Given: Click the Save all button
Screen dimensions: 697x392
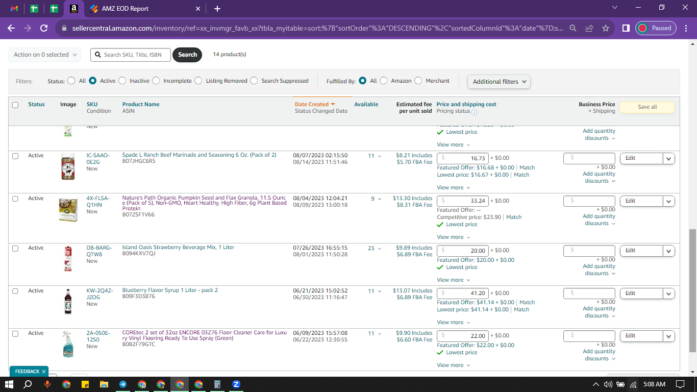Looking at the screenshot, I should [647, 107].
